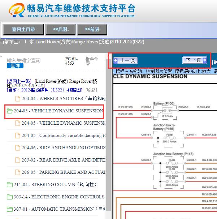This screenshot has width=217, height=219.
Task: Click Junction box-Battery (P147) label
Action: coord(173,154)
